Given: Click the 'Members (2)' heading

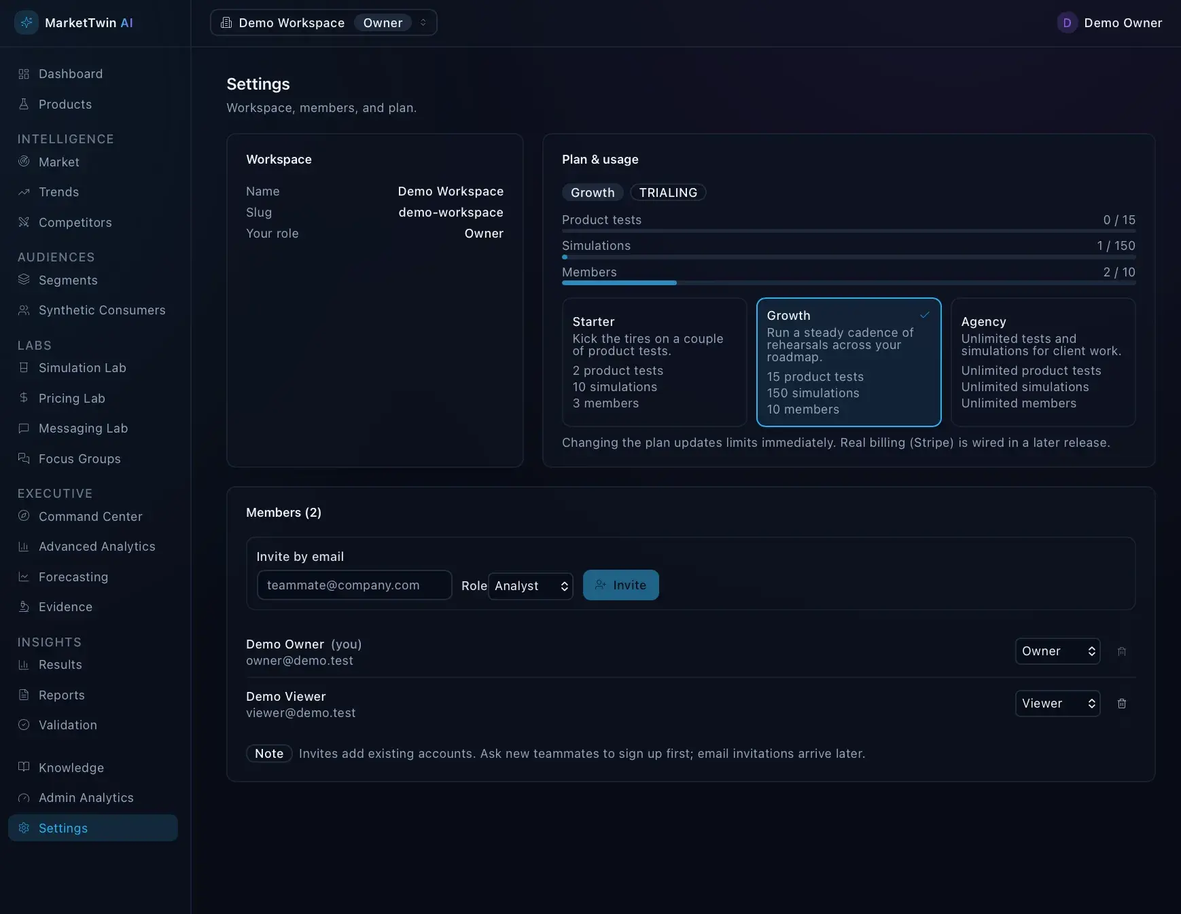Looking at the screenshot, I should (x=283, y=513).
